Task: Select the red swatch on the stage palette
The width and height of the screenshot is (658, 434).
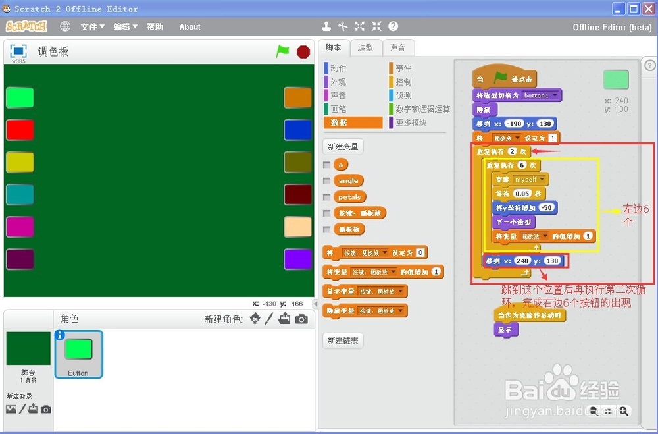Action: pos(20,130)
